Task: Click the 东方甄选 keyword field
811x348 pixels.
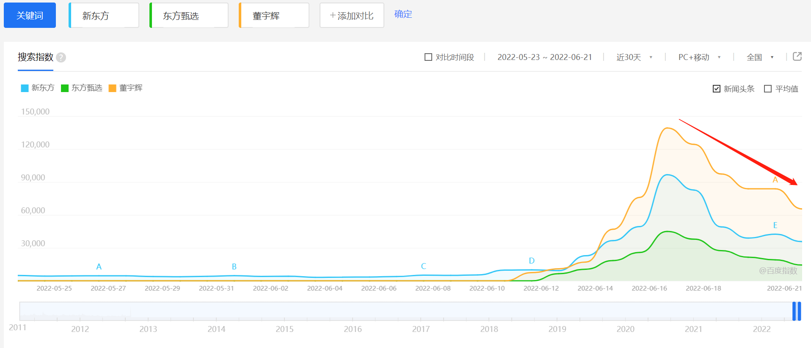Action: pos(189,16)
